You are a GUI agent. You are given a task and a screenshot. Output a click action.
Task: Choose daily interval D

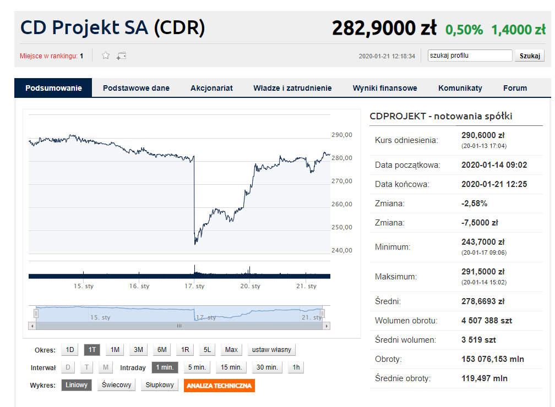(68, 367)
